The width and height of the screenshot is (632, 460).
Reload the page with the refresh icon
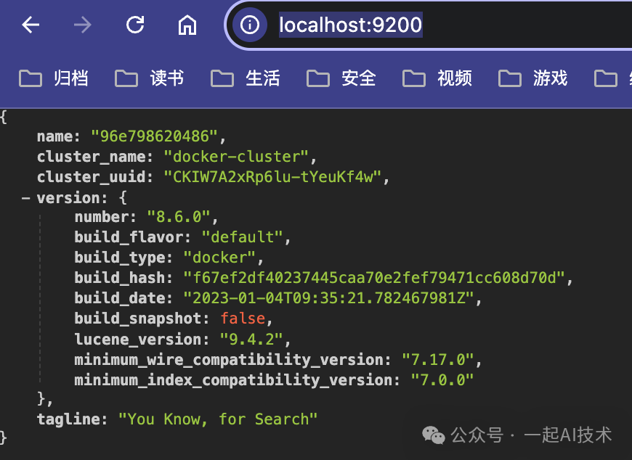[x=135, y=25]
